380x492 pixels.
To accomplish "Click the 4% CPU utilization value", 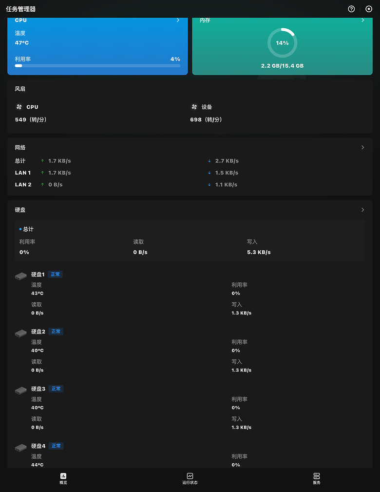I will point(175,59).
